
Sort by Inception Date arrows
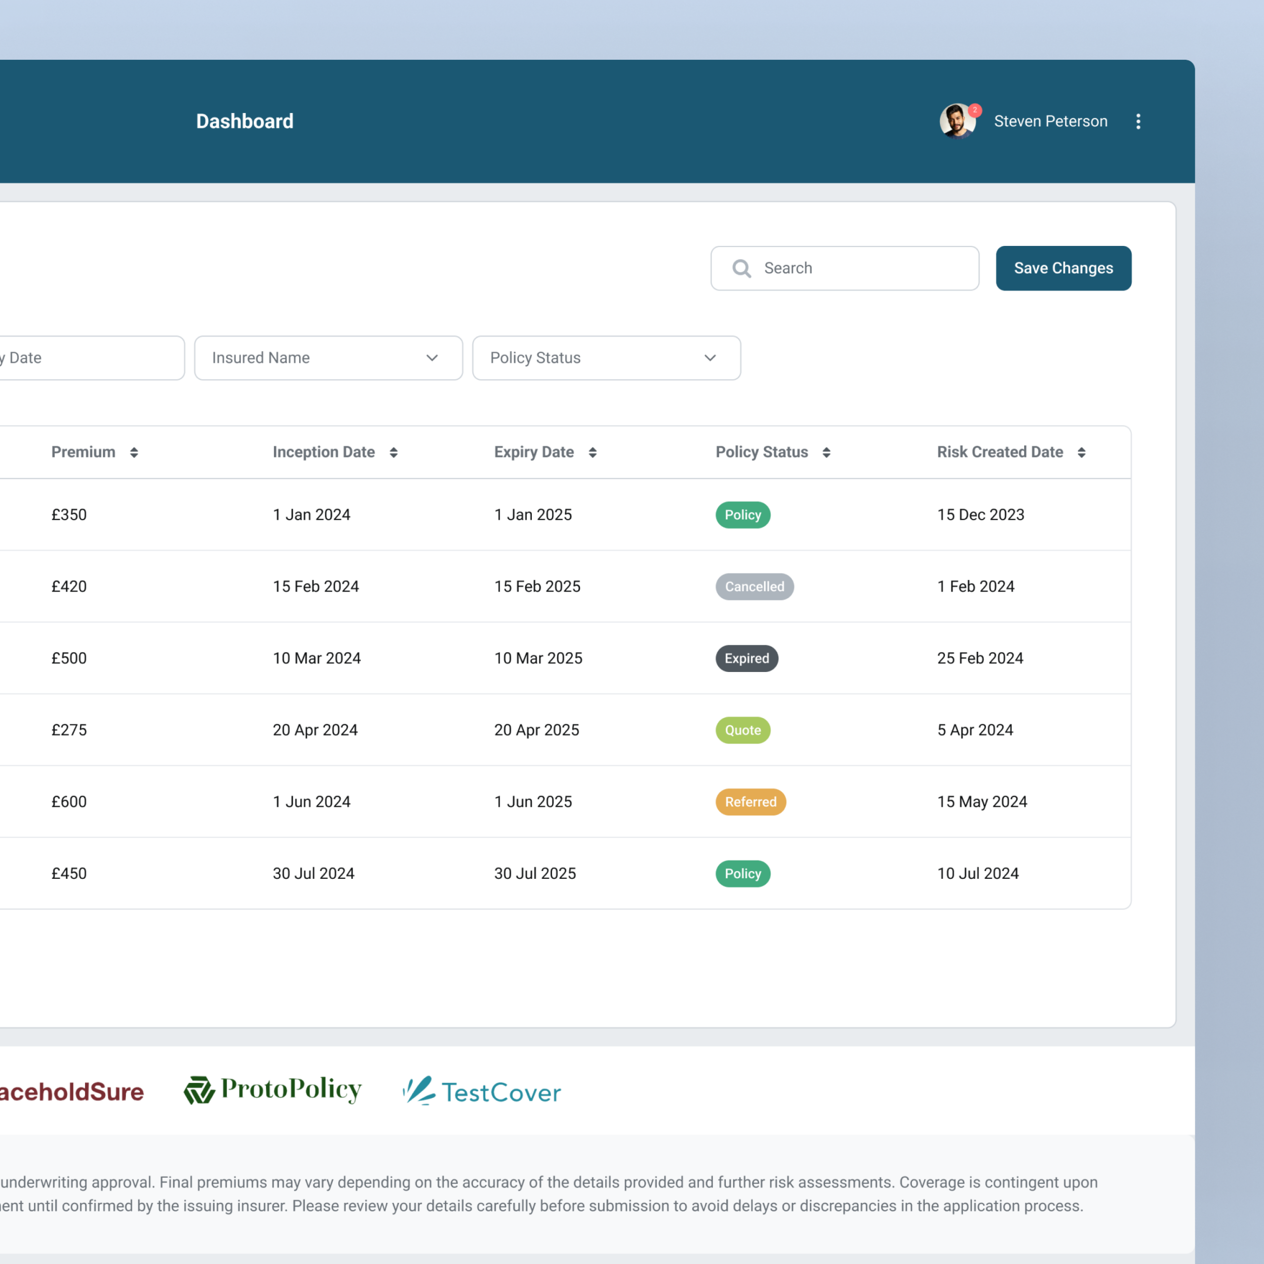[393, 452]
